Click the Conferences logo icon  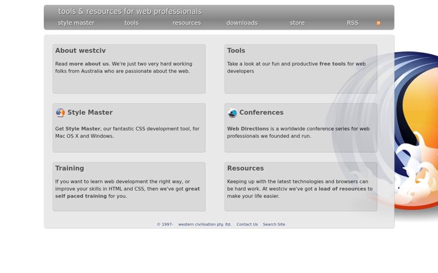tap(232, 113)
